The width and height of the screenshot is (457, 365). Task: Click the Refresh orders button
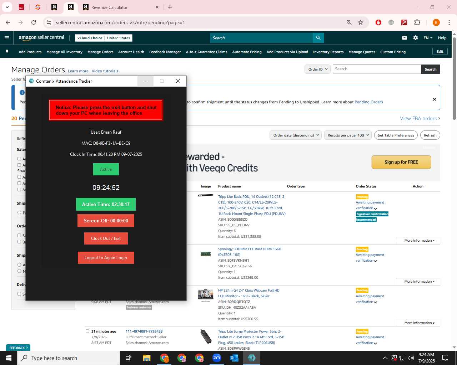430,135
